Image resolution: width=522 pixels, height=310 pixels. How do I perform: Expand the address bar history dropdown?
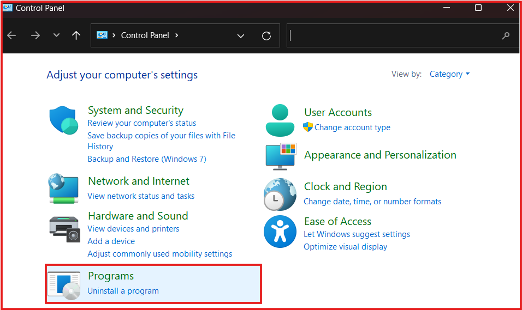pos(241,36)
